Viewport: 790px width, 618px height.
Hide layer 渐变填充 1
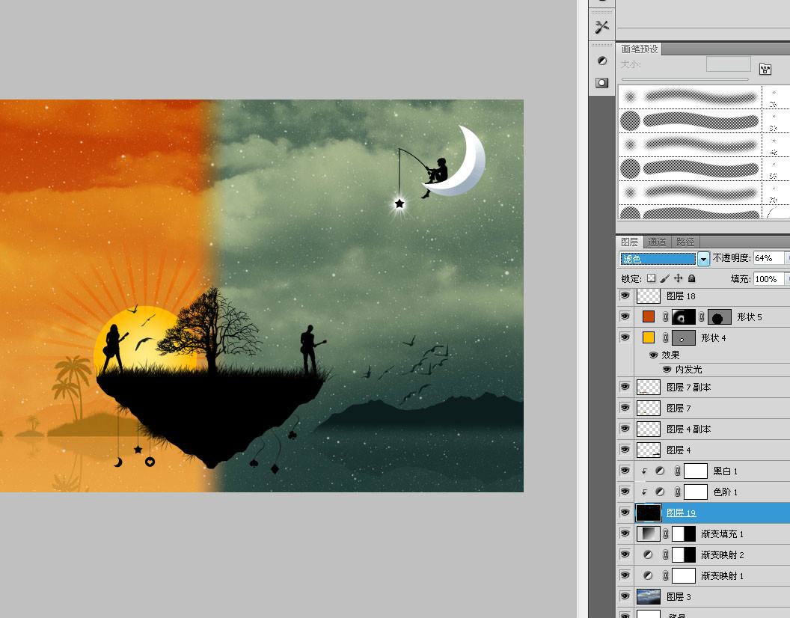[625, 533]
